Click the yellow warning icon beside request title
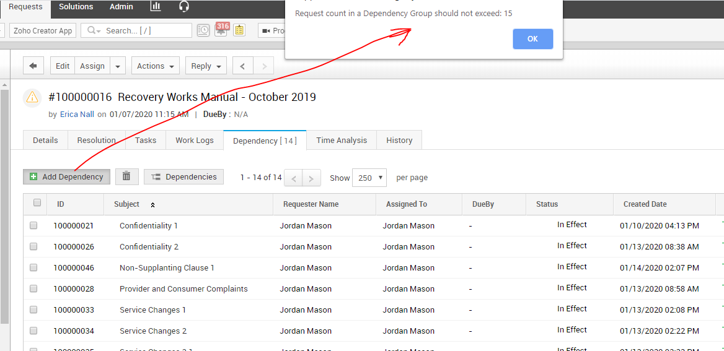The height and width of the screenshot is (351, 724). [32, 97]
